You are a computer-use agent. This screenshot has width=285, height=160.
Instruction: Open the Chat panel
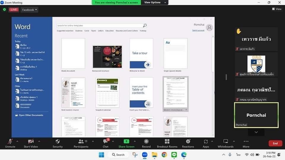point(105,142)
